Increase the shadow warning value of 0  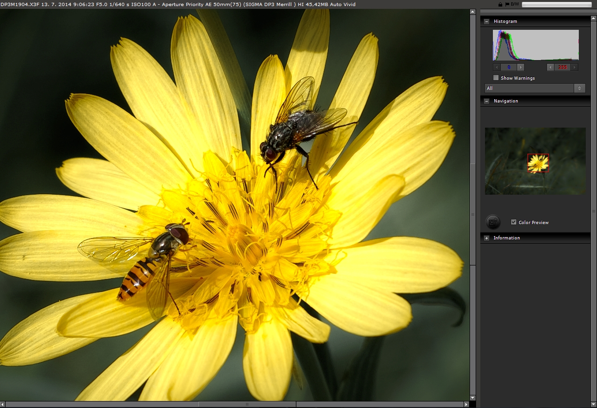[x=520, y=67]
